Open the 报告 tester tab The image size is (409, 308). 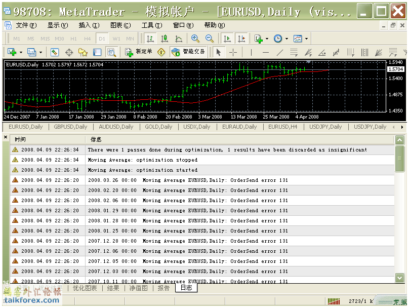pyautogui.click(x=163, y=288)
